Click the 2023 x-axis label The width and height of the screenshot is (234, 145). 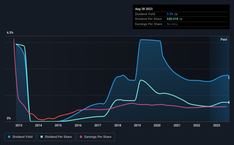coord(217,125)
